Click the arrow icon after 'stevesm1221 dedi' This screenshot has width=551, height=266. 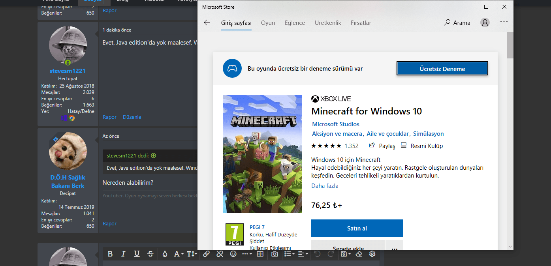(x=154, y=156)
